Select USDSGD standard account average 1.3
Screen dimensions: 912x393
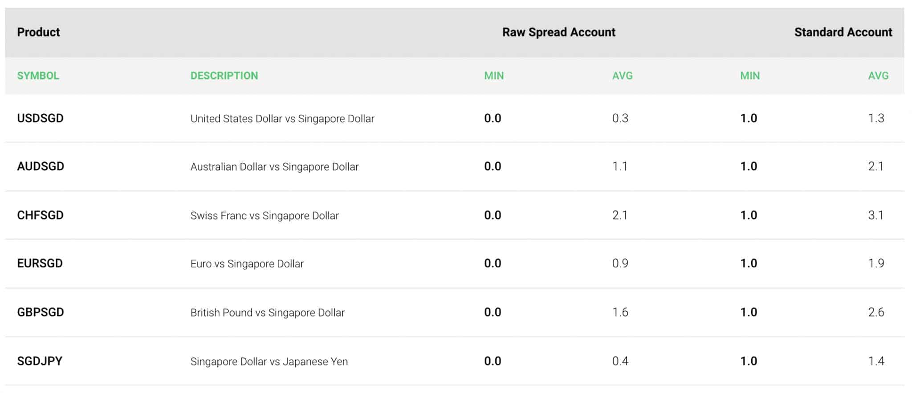[876, 118]
